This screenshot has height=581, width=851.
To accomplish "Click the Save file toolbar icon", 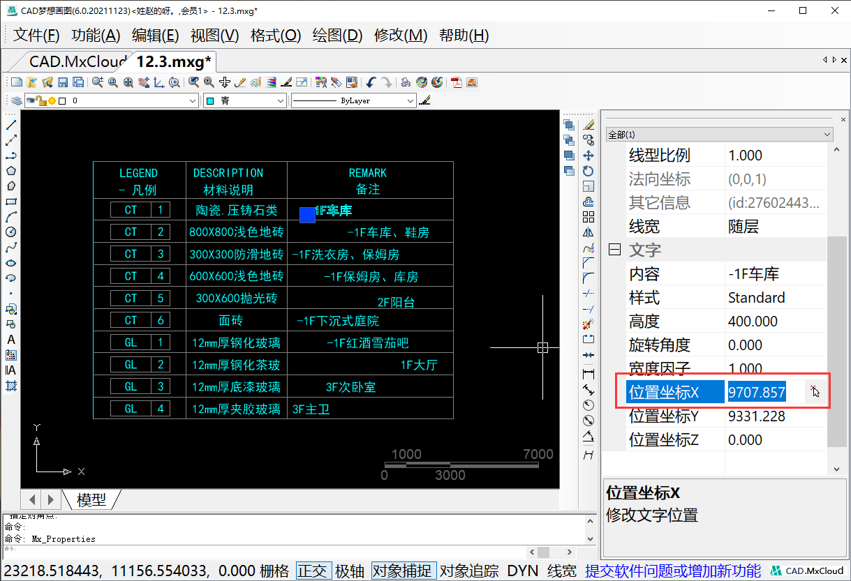I will pos(63,82).
